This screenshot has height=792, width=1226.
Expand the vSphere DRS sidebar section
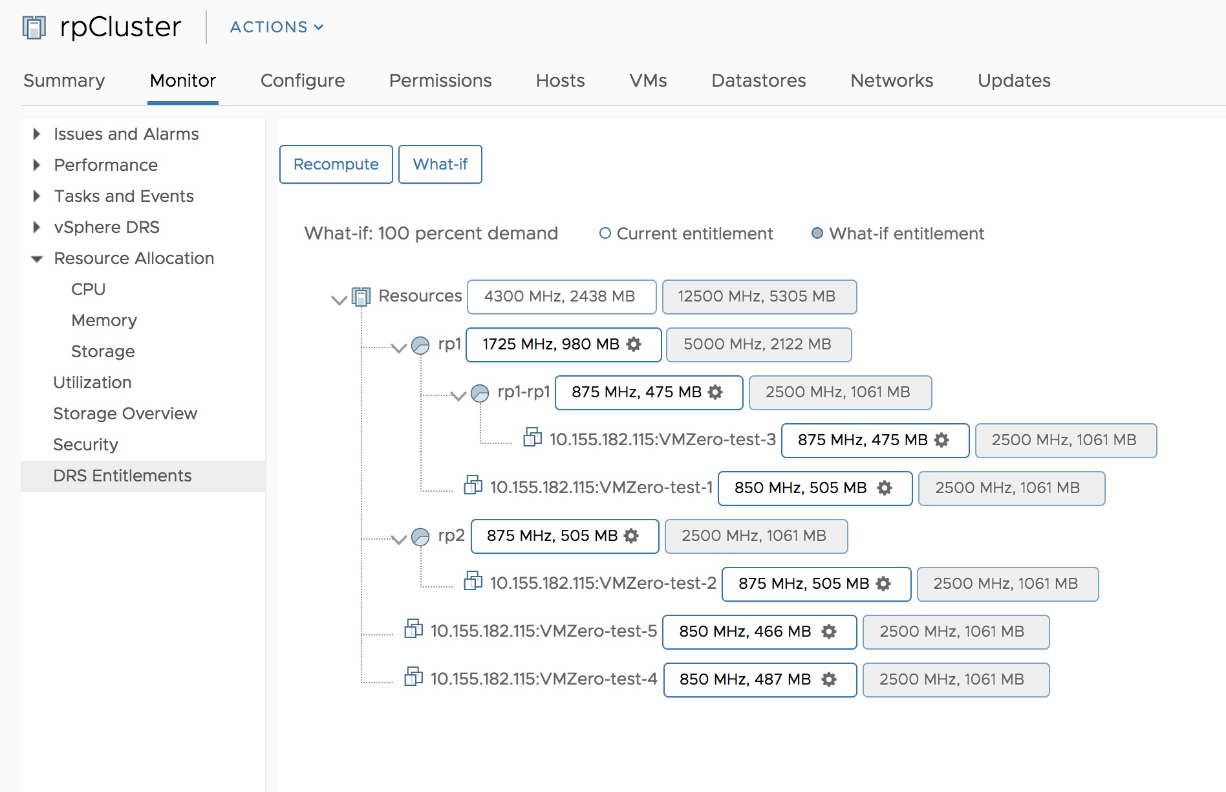point(37,227)
